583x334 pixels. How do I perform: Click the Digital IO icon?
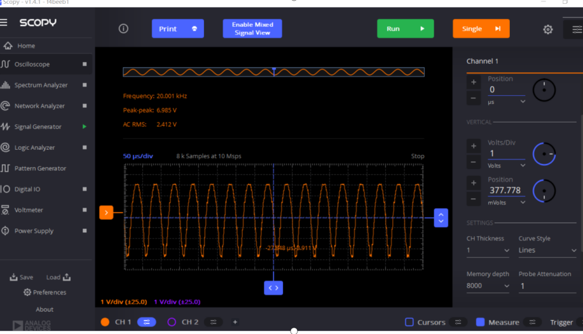(x=5, y=189)
